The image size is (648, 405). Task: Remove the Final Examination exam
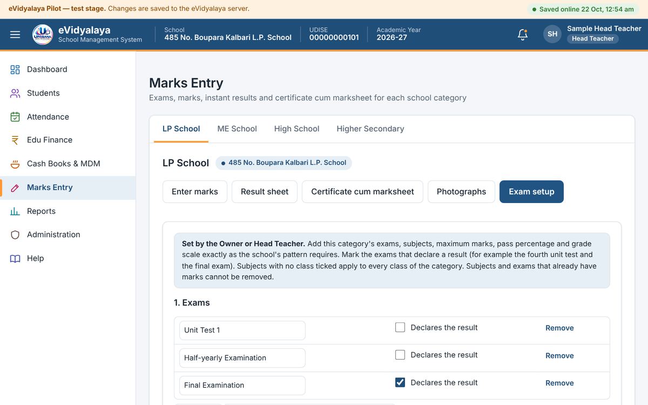pyautogui.click(x=559, y=383)
